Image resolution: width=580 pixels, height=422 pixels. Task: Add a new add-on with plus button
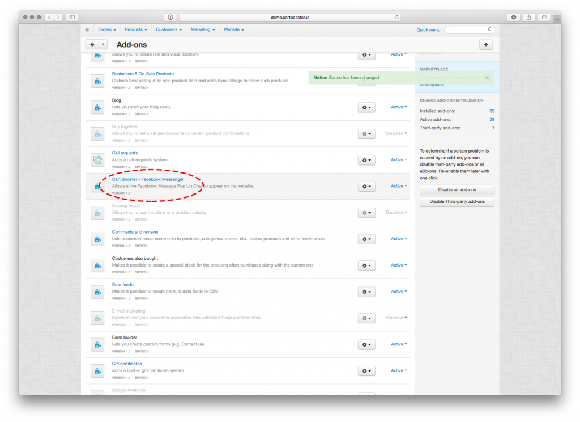[486, 44]
